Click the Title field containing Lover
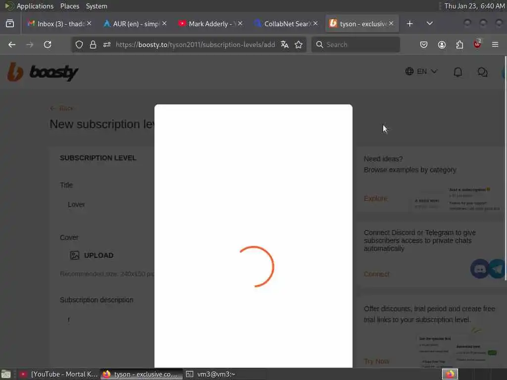 pyautogui.click(x=107, y=204)
